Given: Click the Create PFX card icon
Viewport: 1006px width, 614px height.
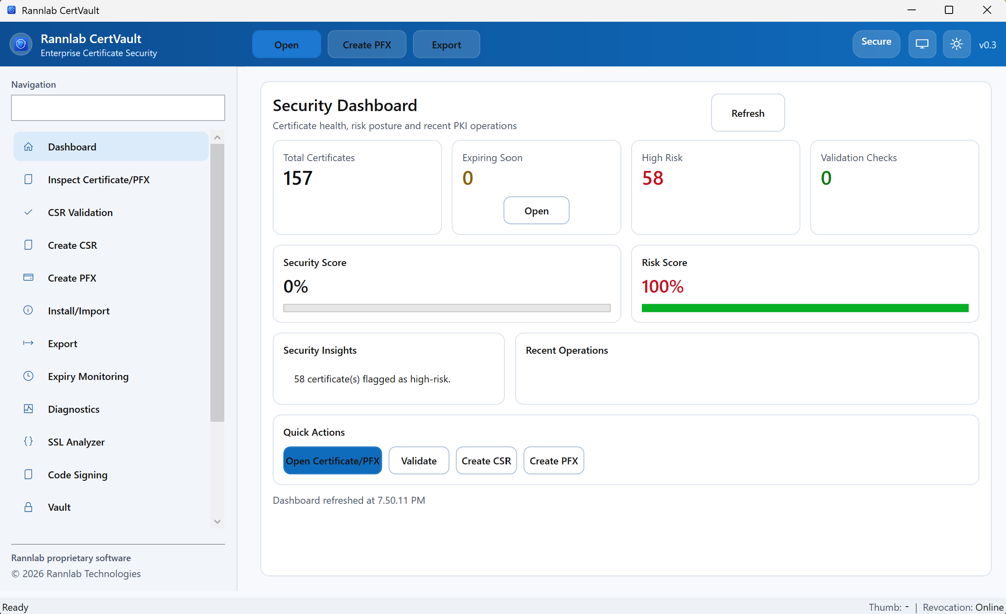Looking at the screenshot, I should coord(28,277).
